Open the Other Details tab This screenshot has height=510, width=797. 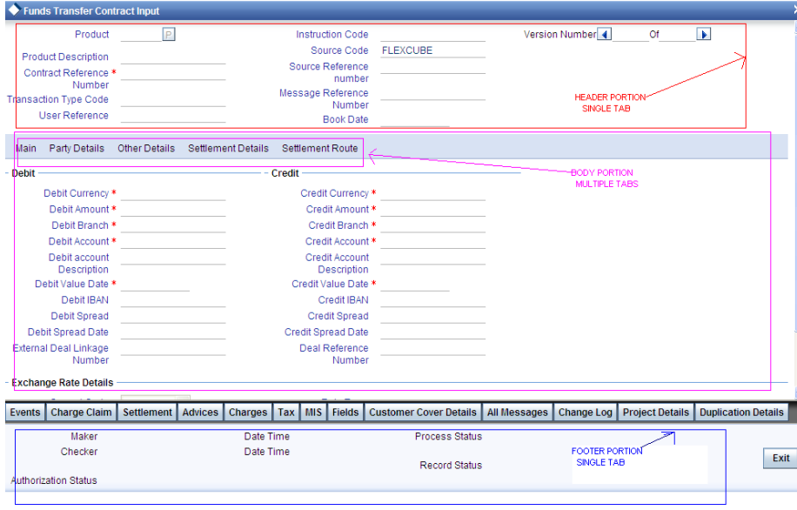pos(146,148)
